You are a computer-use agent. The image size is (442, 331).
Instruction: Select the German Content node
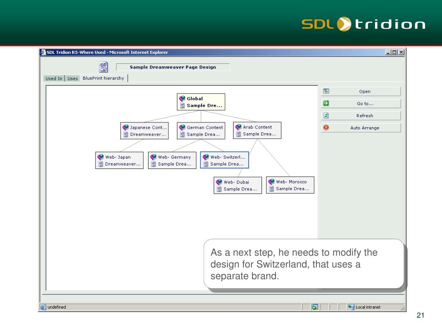201,131
